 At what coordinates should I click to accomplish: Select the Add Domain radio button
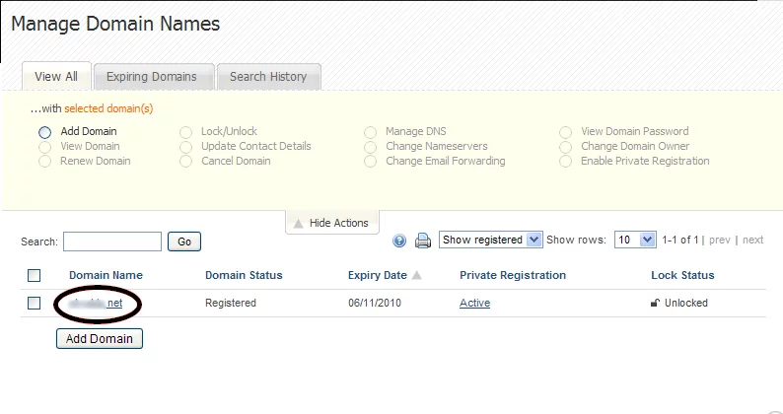tap(44, 131)
